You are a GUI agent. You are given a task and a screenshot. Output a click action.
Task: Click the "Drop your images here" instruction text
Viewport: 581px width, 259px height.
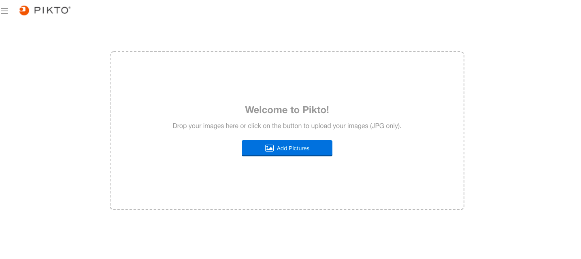[x=205, y=126]
